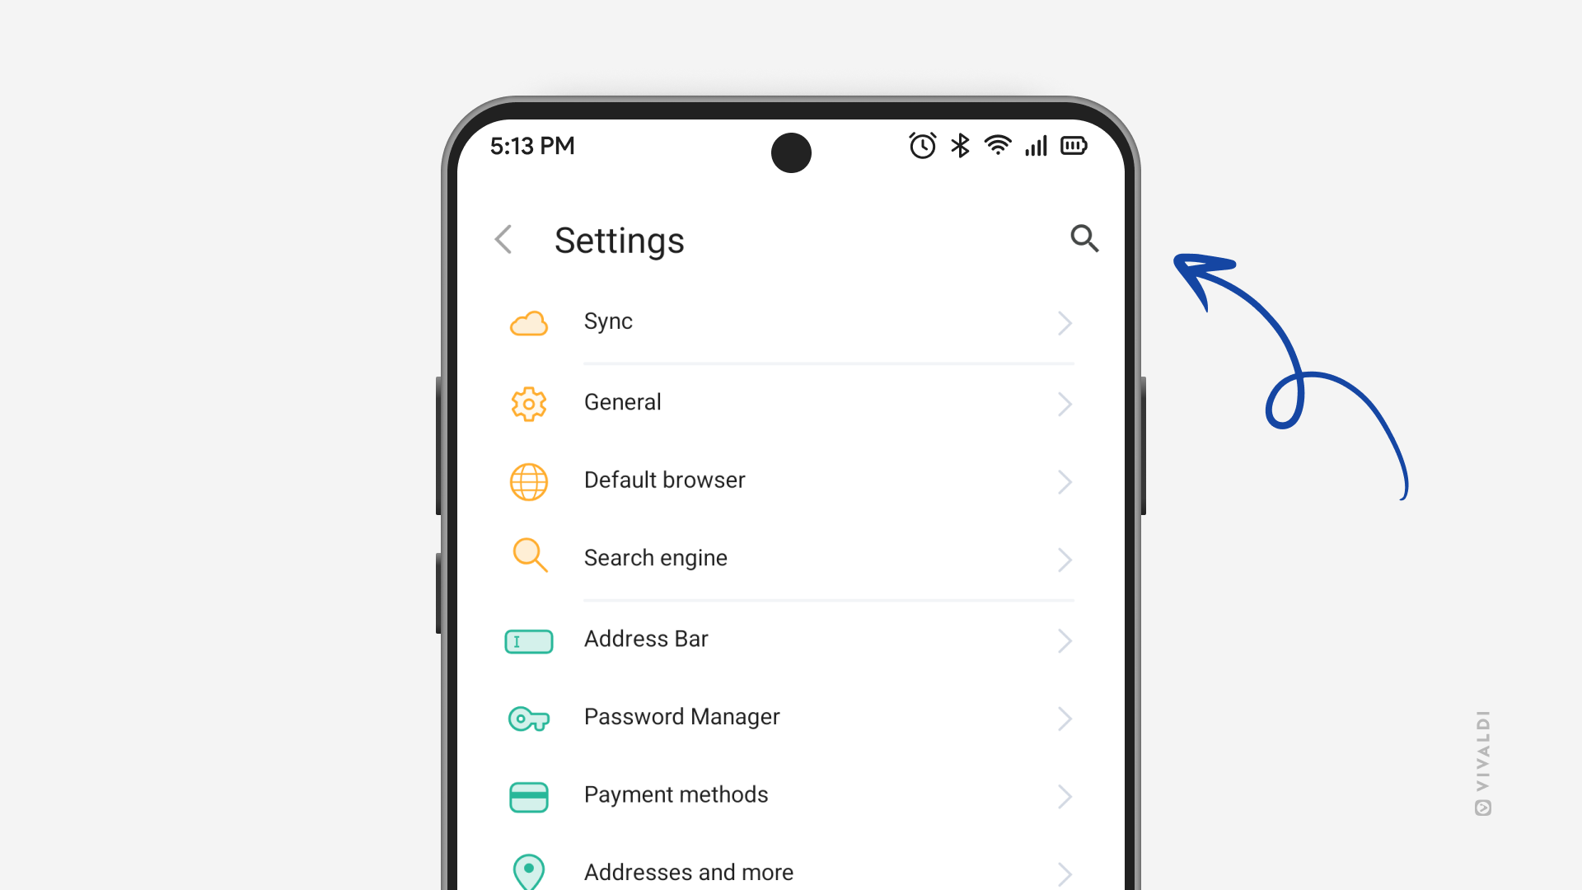Toggle alarm clock indicator in status bar

pyautogui.click(x=923, y=147)
